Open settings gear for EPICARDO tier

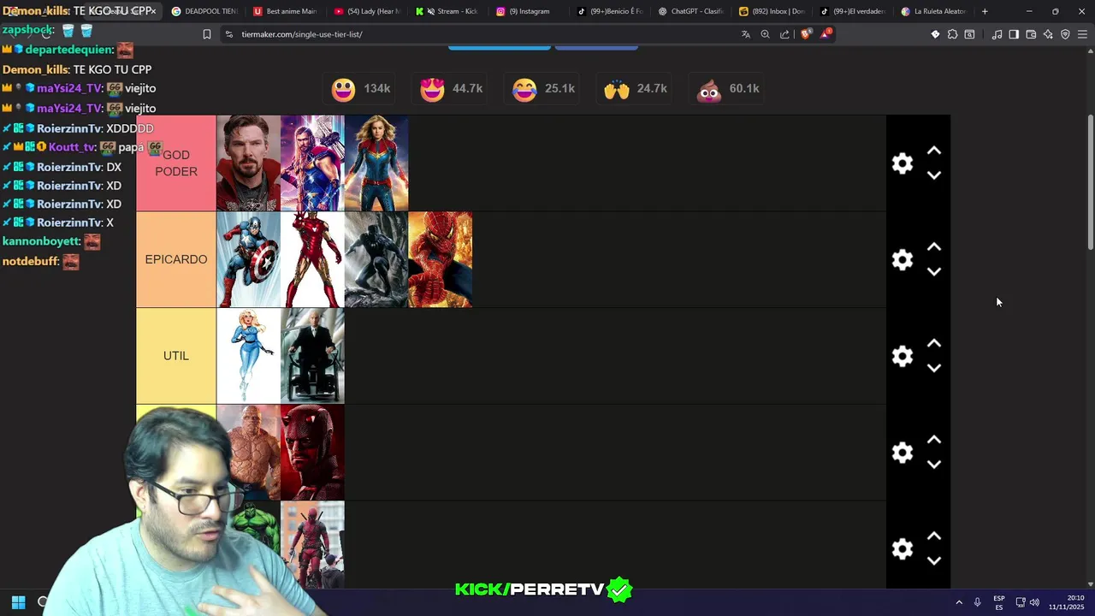coord(903,259)
